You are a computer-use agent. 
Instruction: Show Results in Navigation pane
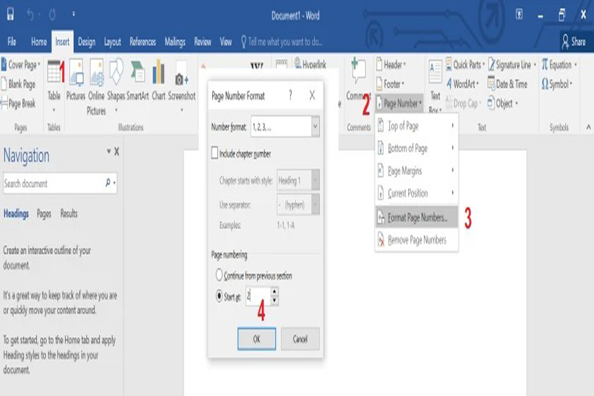point(69,214)
